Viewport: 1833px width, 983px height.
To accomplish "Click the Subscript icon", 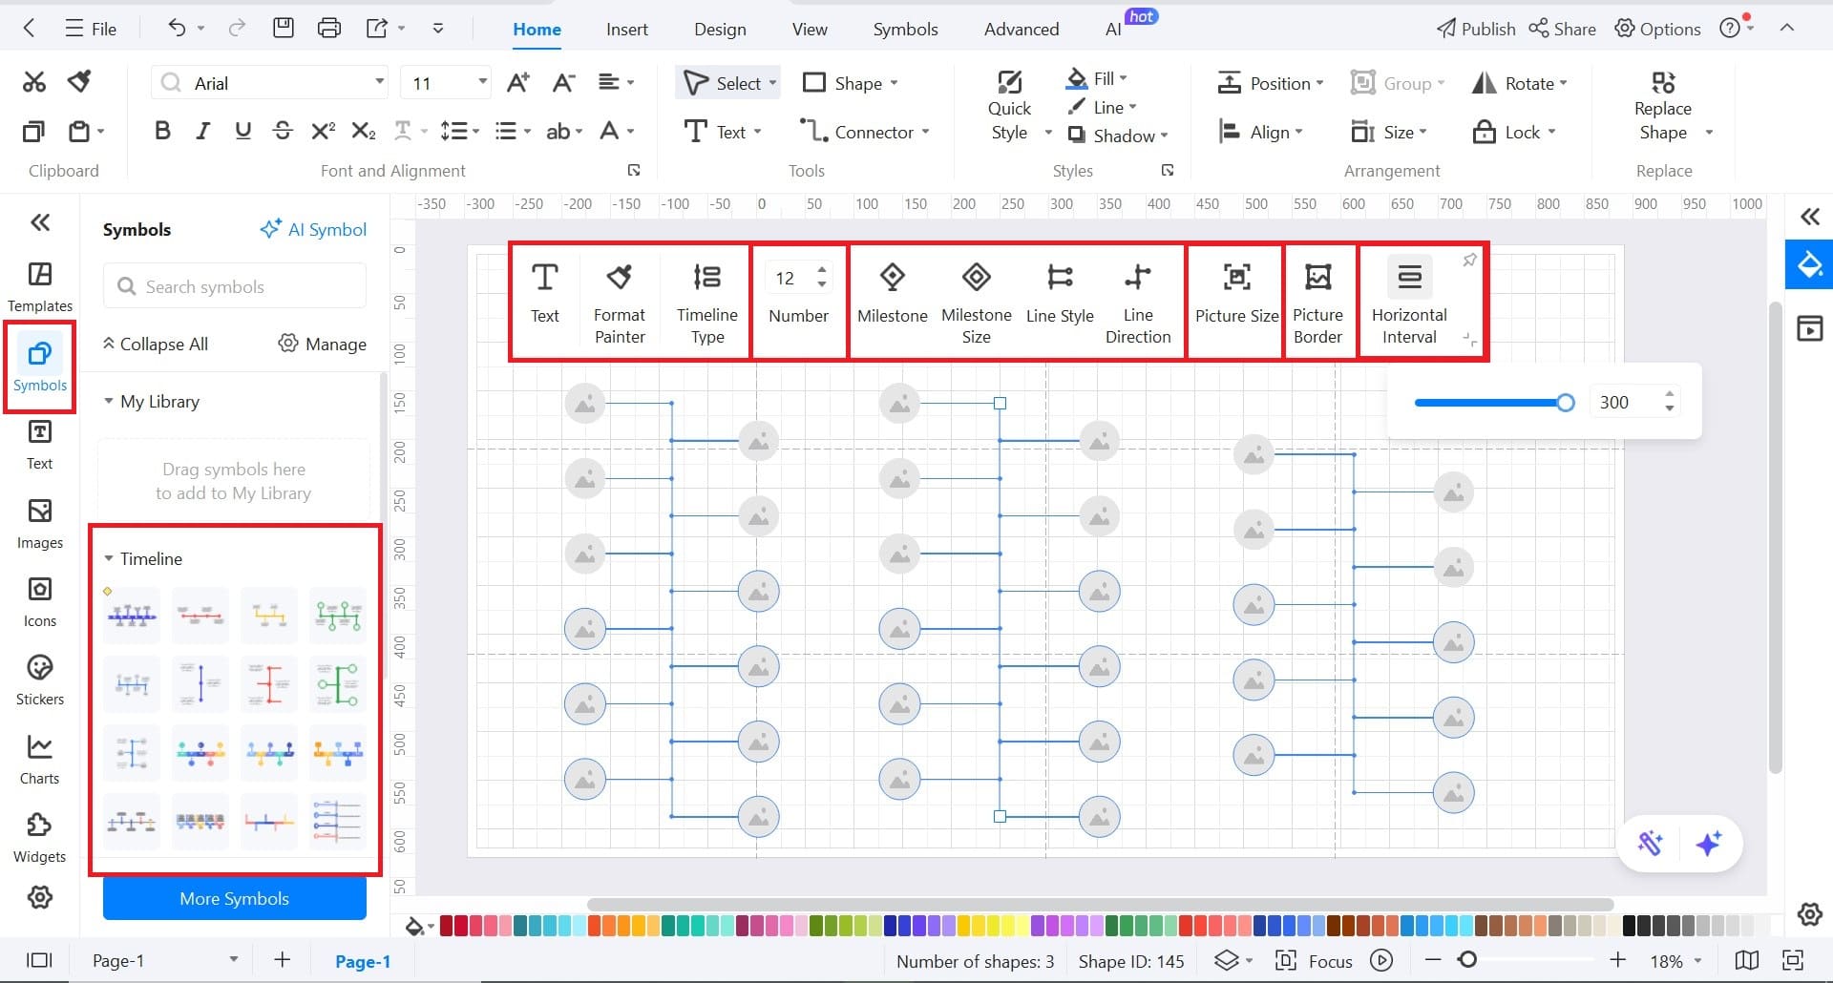I will click(364, 131).
